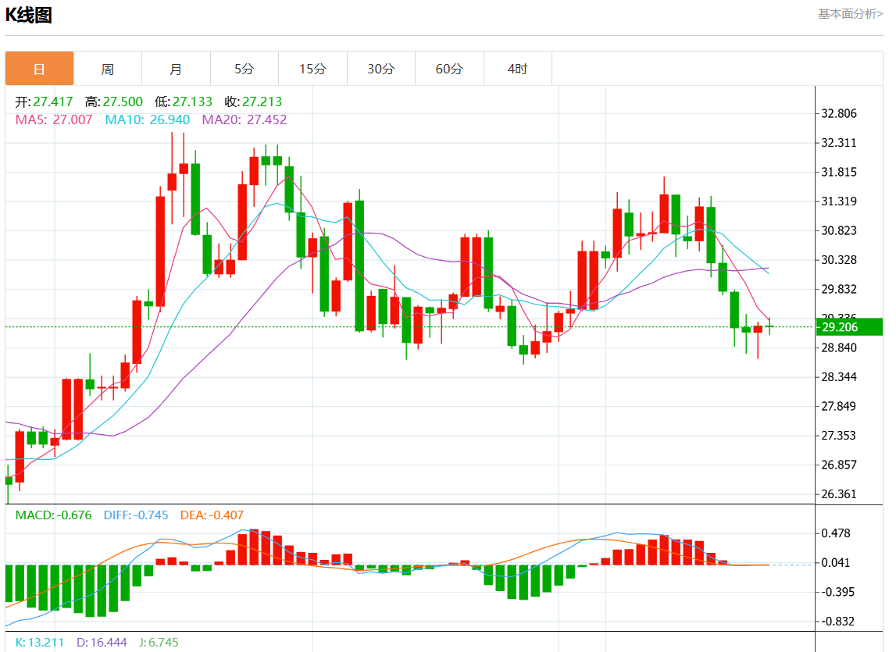Click the K线图 chart title
This screenshot has width=896, height=652.
29,15
